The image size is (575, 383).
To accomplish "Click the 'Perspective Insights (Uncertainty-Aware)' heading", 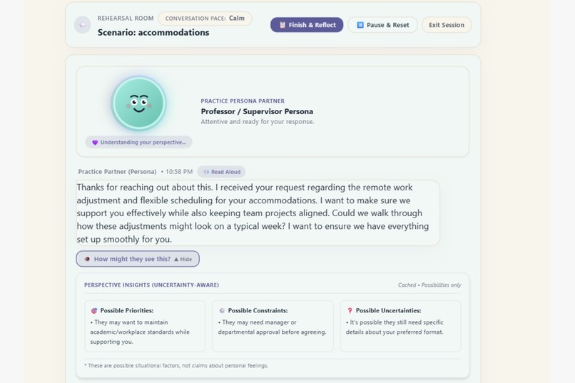I will [151, 285].
